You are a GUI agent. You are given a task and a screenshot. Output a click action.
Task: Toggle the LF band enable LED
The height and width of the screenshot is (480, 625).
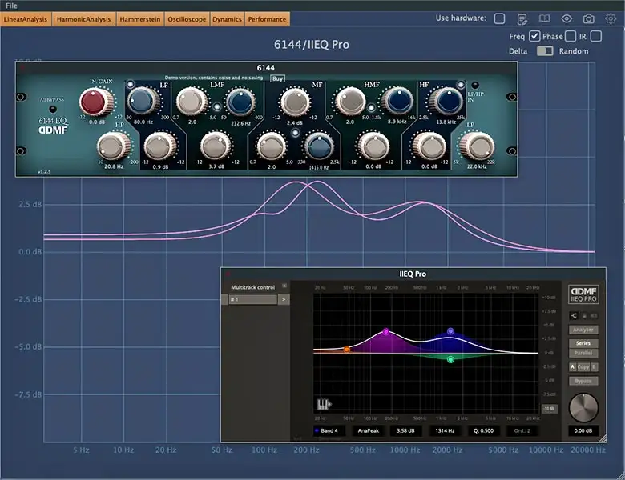pos(131,84)
